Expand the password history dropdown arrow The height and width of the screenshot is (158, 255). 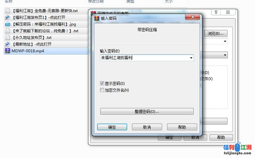[191, 58]
